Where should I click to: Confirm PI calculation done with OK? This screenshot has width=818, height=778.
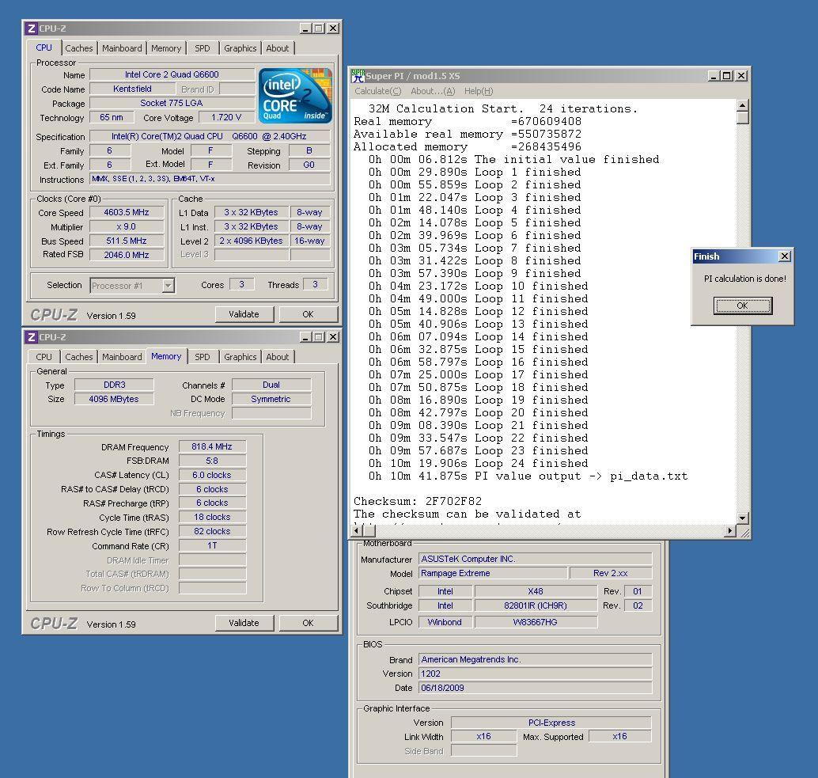click(742, 306)
